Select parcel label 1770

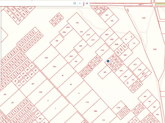pos(83,71)
